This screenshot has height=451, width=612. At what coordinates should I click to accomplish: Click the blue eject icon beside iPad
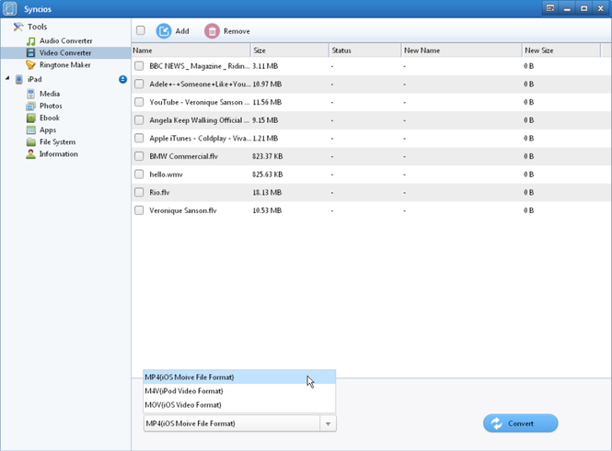pyautogui.click(x=122, y=79)
